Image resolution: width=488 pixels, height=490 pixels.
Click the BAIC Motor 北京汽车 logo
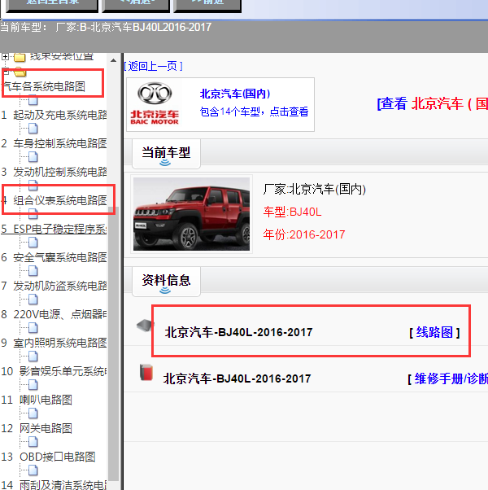(x=155, y=103)
